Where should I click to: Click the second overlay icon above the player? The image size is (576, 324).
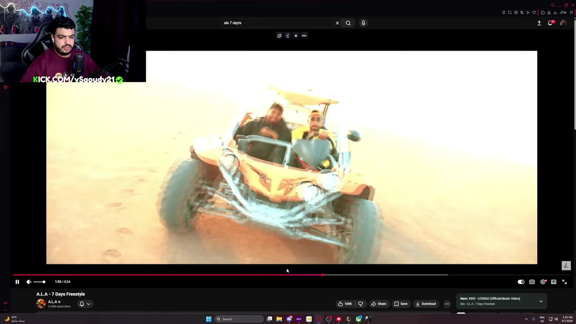coord(287,36)
